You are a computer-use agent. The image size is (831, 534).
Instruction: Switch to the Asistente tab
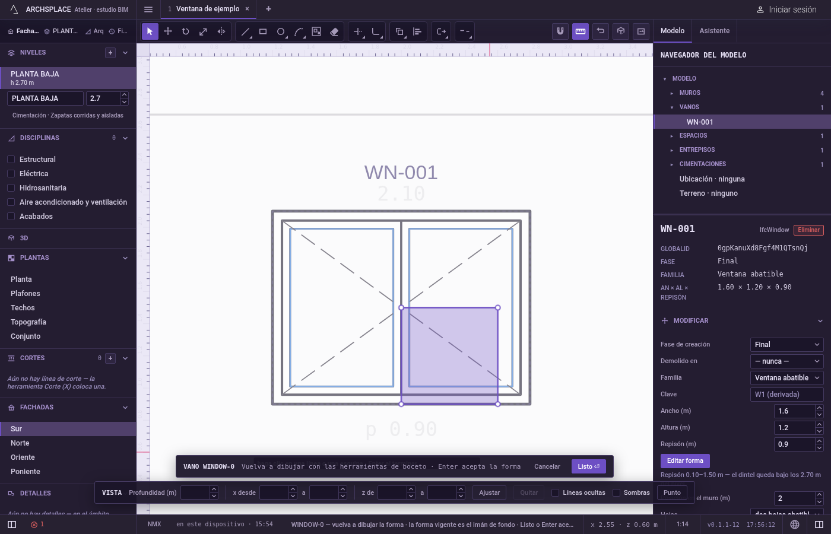714,31
